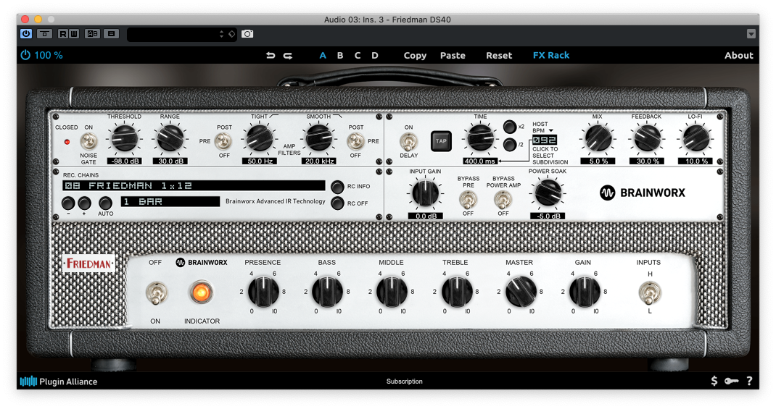The image size is (776, 409).
Task: Open the preset diamond menu icon
Action: [231, 34]
